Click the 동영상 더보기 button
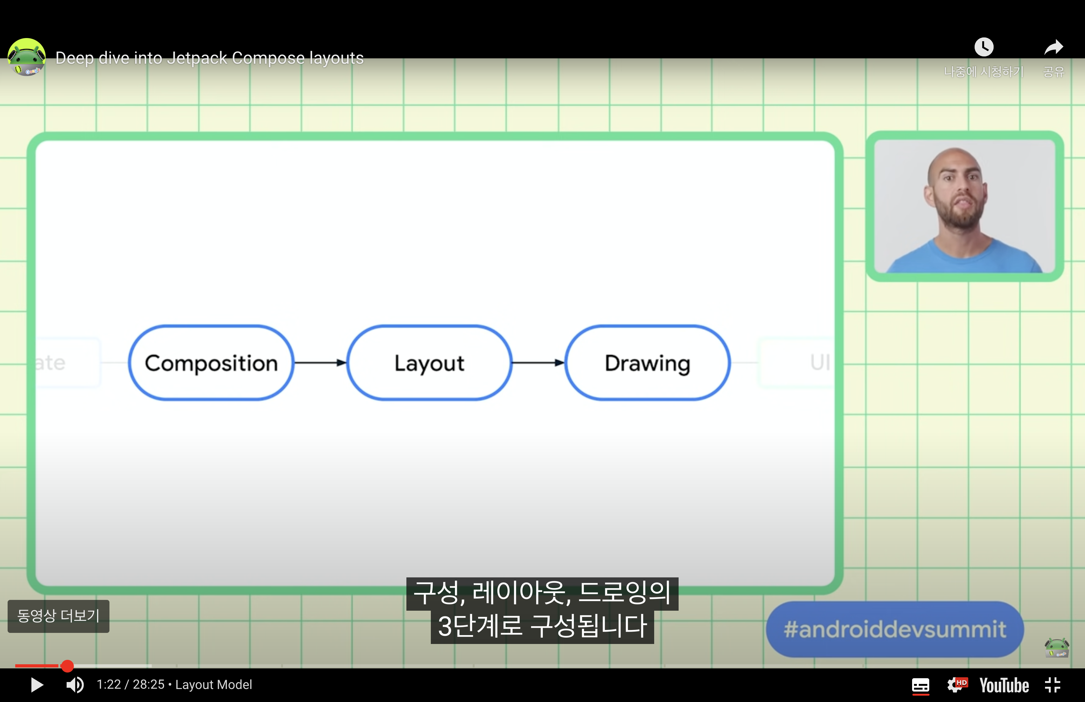 click(x=58, y=616)
